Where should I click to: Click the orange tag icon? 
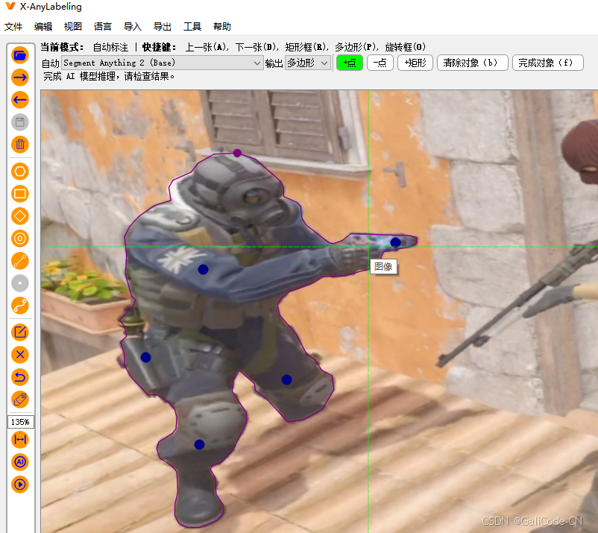coord(20,400)
